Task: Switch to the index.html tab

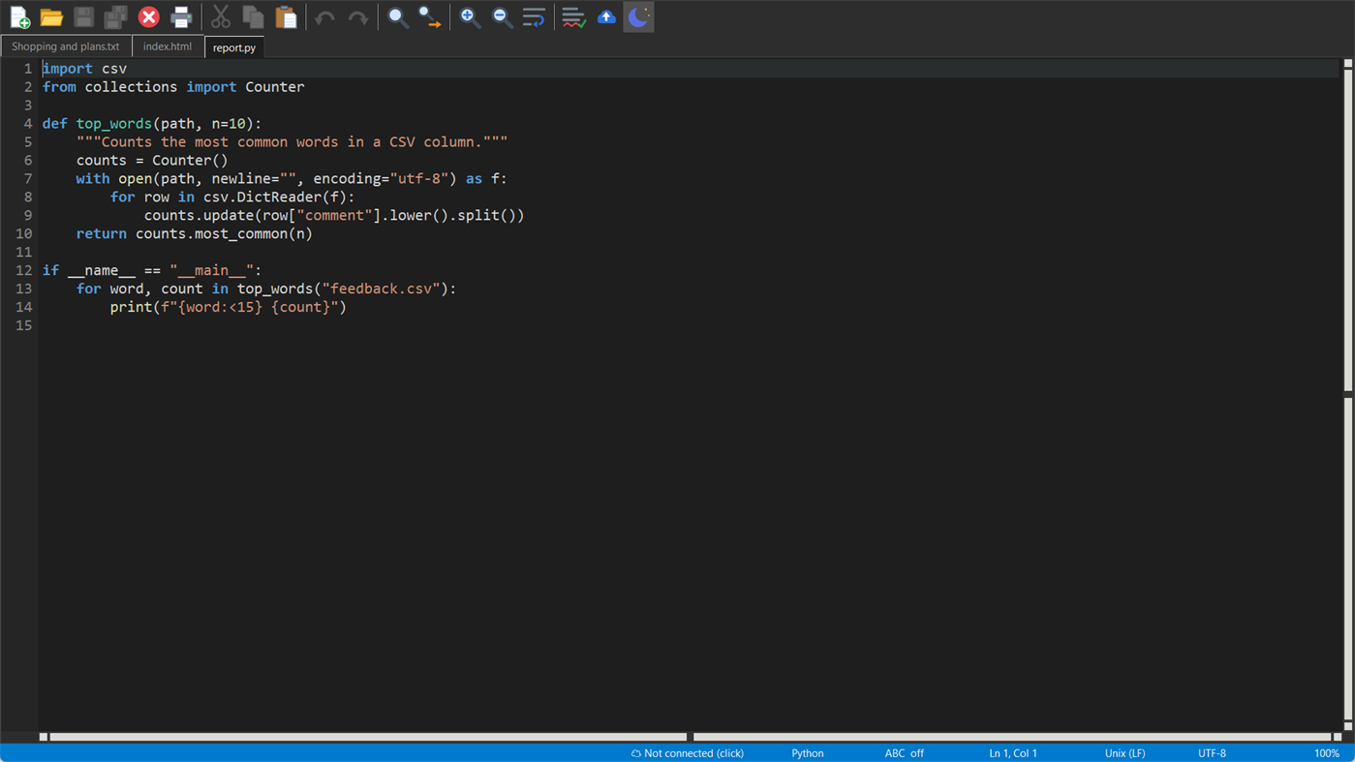Action: (x=168, y=46)
